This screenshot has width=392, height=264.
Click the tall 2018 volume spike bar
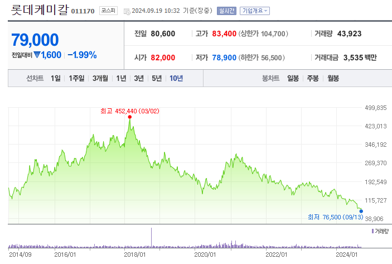click(151, 237)
